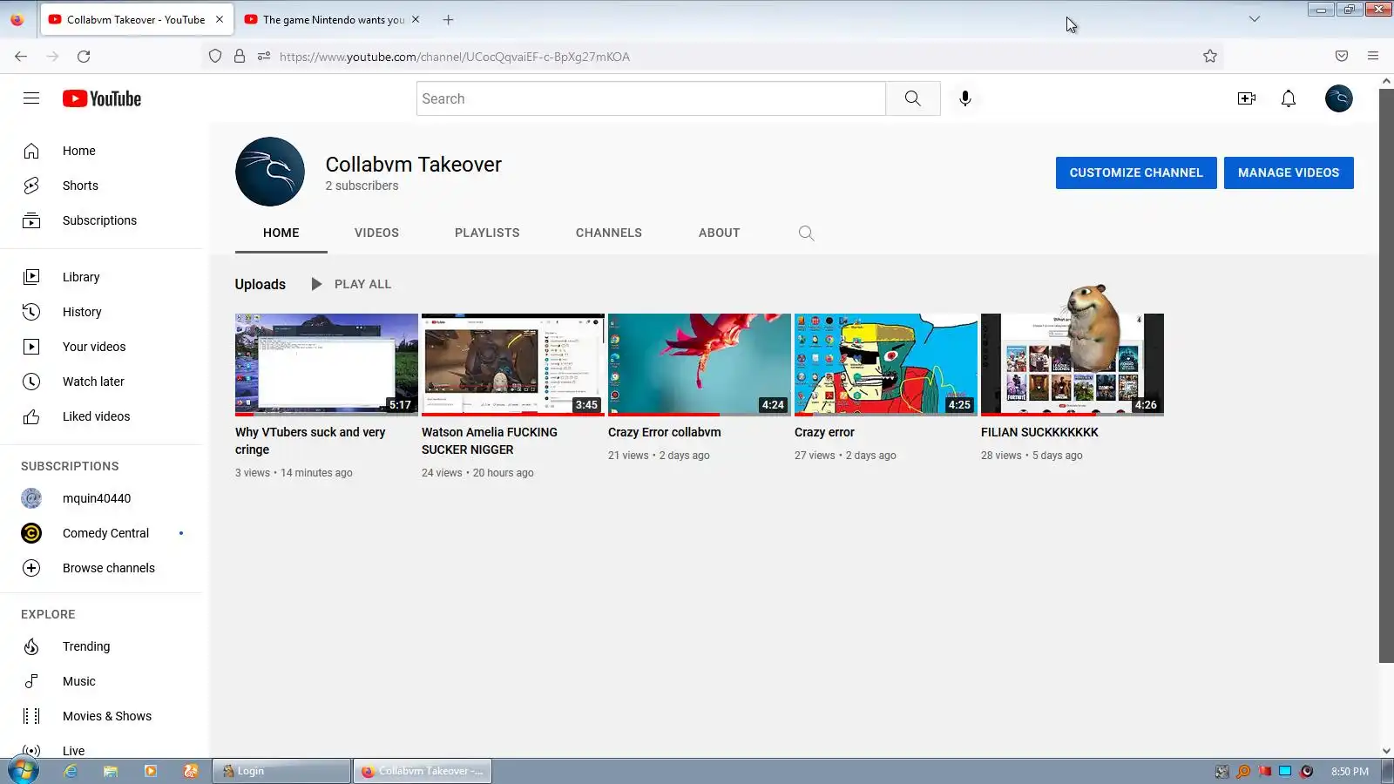
Task: Click the Uploads section heading
Action: tap(261, 284)
